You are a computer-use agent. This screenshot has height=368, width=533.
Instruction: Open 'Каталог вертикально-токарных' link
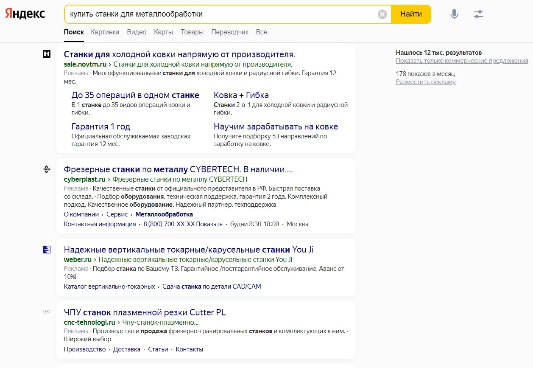(x=109, y=287)
